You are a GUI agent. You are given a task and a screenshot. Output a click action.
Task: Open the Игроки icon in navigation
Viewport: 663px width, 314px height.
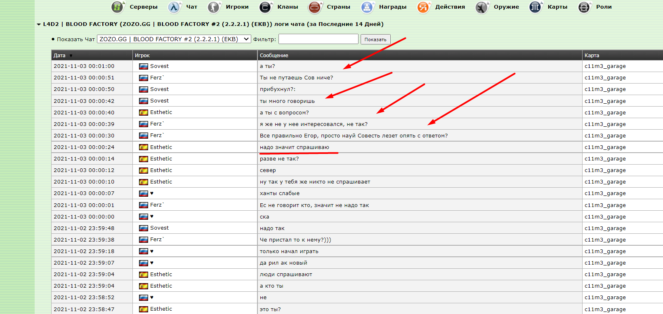click(x=213, y=7)
